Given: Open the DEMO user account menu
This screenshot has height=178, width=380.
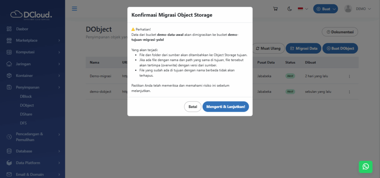Looking at the screenshot, I should (x=357, y=9).
